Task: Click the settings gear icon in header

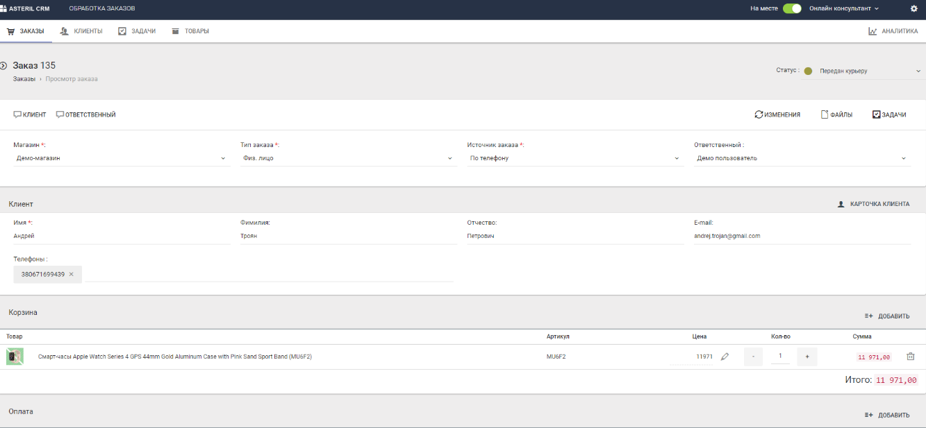Action: tap(913, 9)
